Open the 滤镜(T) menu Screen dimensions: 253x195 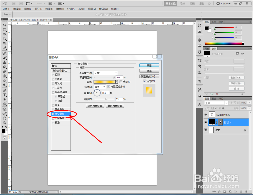pos(60,9)
